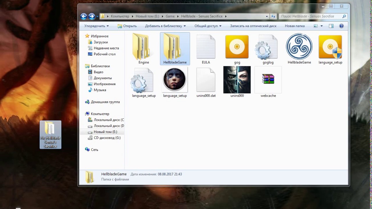Open Документы library

103,78
